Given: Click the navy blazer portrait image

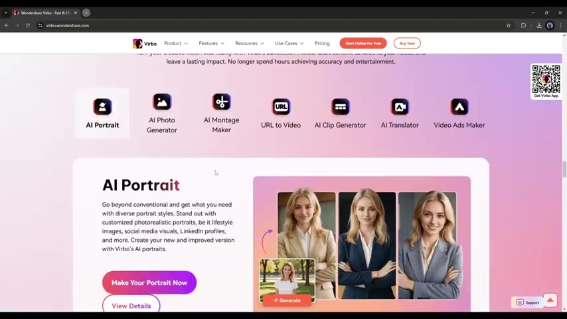Looking at the screenshot, I should 367,245.
